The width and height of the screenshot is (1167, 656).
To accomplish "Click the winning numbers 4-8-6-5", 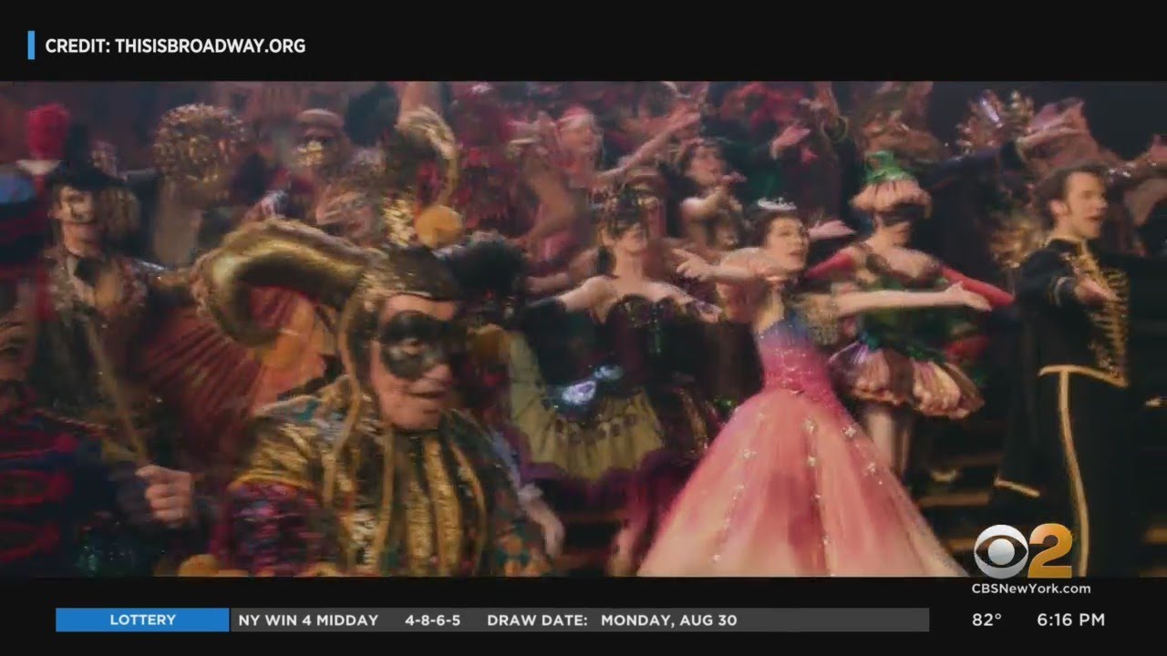I will [x=433, y=620].
